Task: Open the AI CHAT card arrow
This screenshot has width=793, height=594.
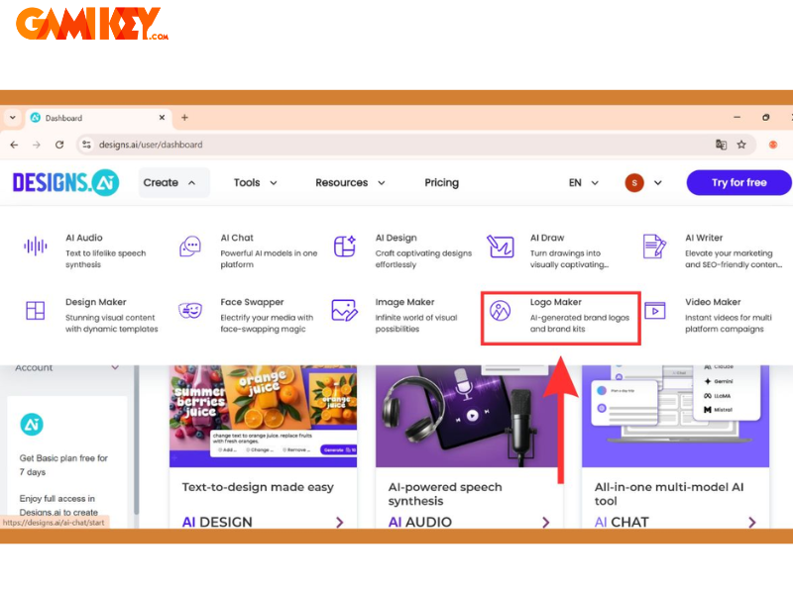Action: pyautogui.click(x=752, y=522)
